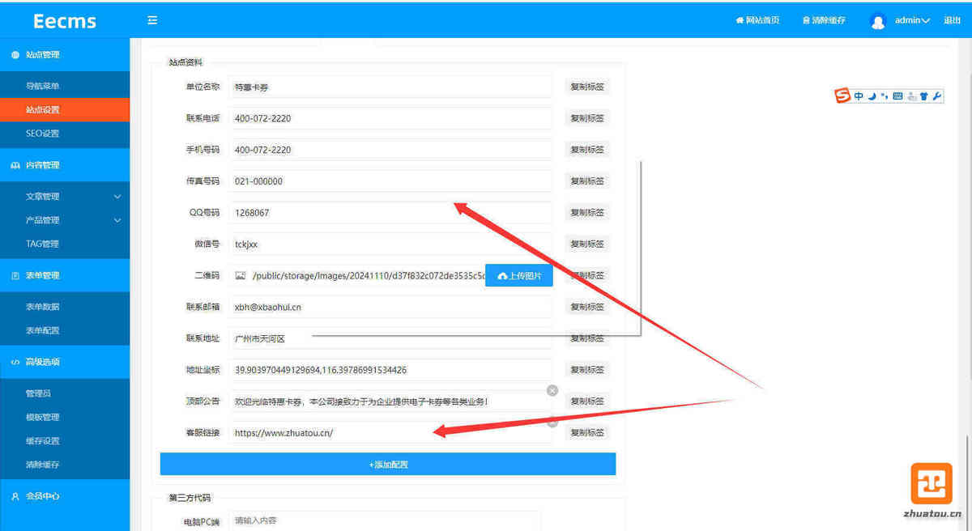Click 退出 to log out

tap(952, 20)
